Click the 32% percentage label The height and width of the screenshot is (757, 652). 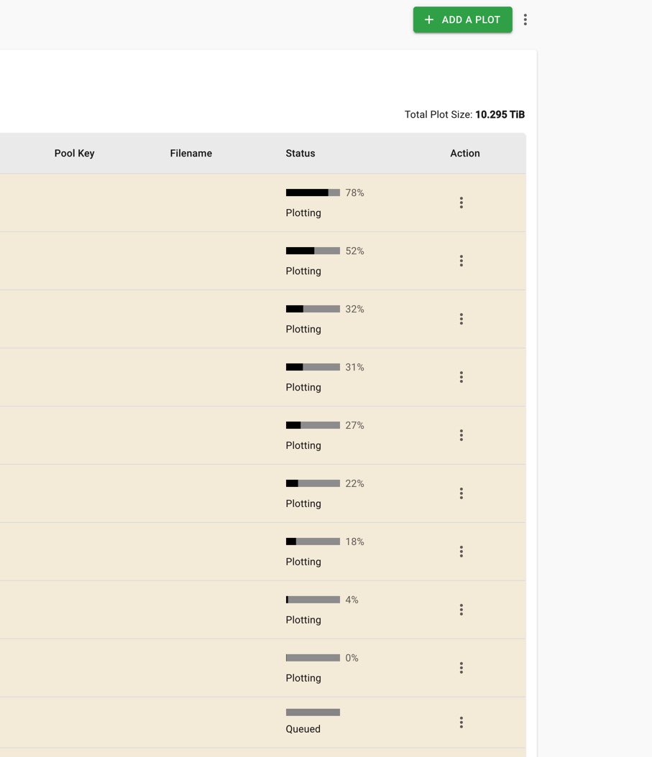(x=355, y=309)
